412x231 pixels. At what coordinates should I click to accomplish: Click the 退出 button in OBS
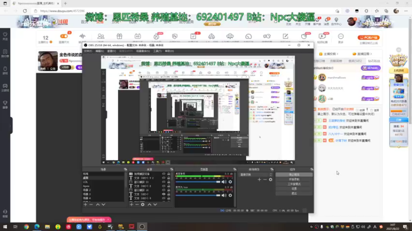click(294, 194)
